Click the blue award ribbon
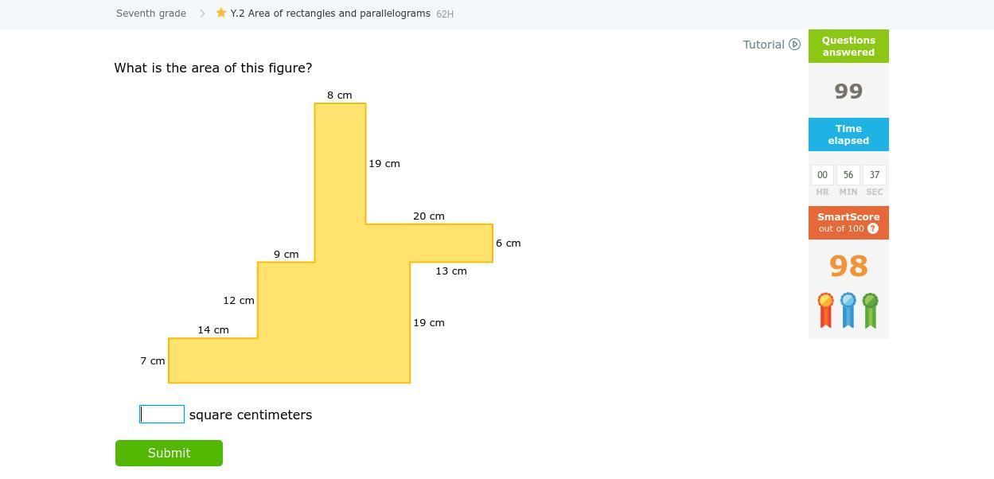The height and width of the screenshot is (479, 994). 848,310
